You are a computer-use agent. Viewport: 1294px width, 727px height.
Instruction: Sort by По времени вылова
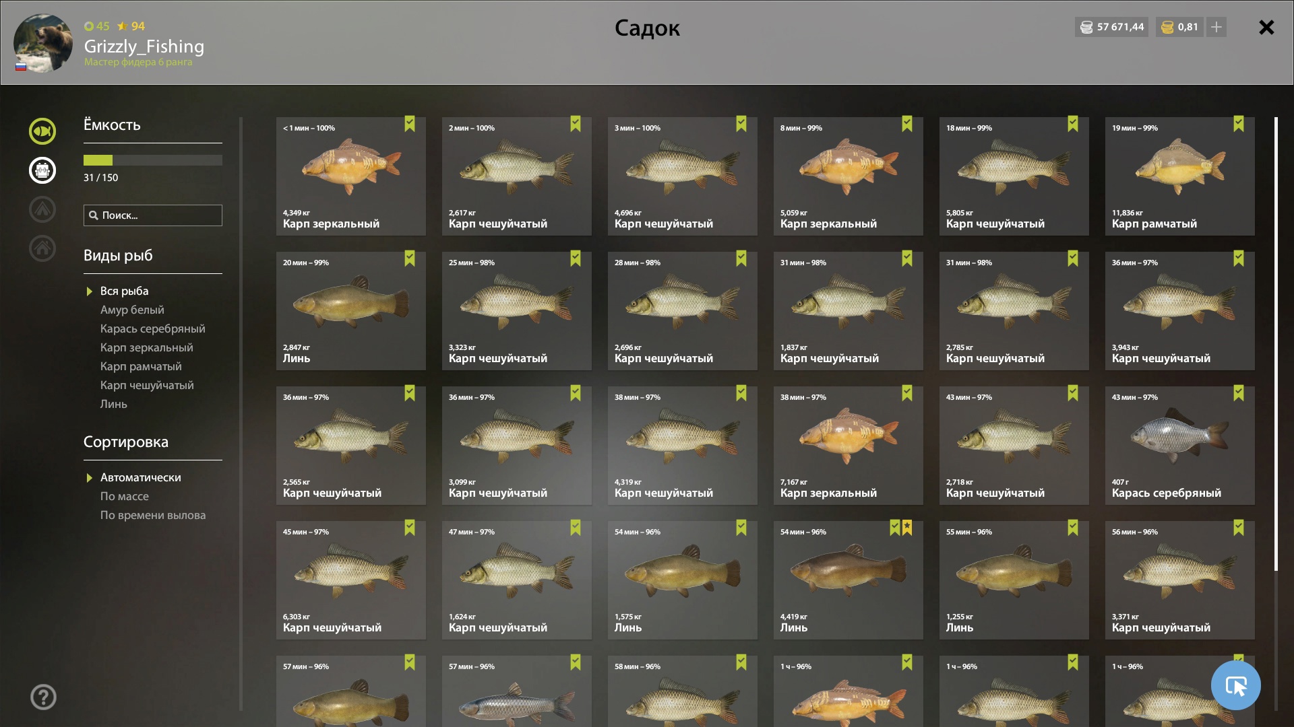(153, 515)
